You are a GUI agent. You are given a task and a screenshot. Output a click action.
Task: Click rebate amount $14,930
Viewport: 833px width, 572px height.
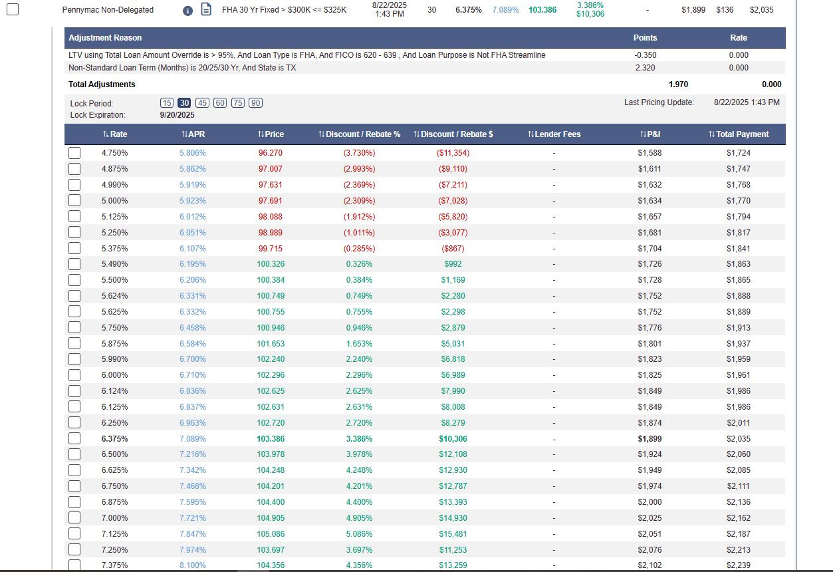[x=453, y=518]
